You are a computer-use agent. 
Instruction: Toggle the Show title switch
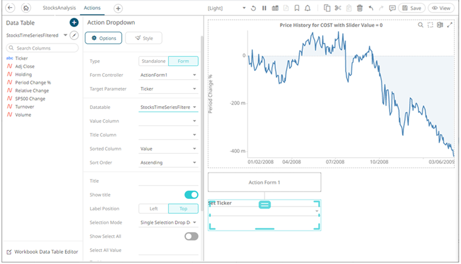pos(191,195)
